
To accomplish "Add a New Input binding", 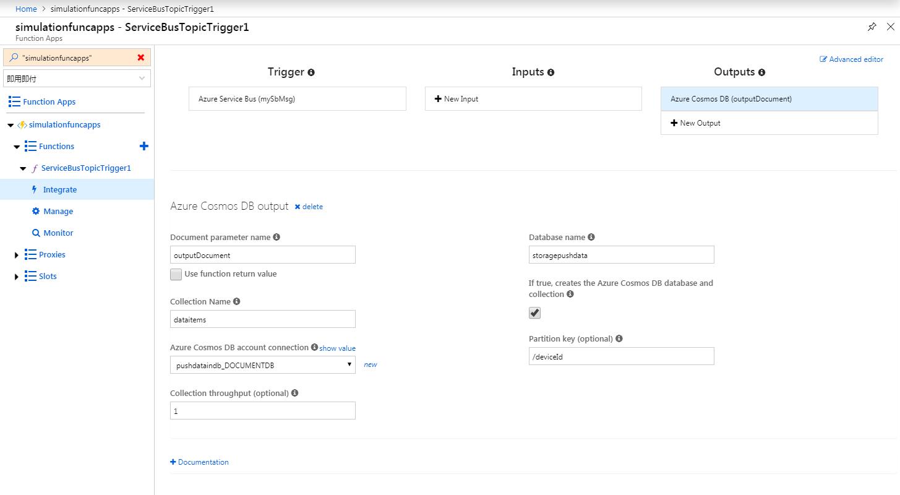I will 533,99.
